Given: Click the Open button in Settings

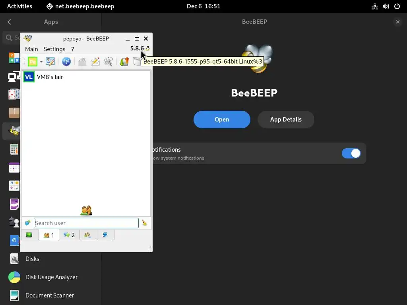Looking at the screenshot, I should (222, 120).
